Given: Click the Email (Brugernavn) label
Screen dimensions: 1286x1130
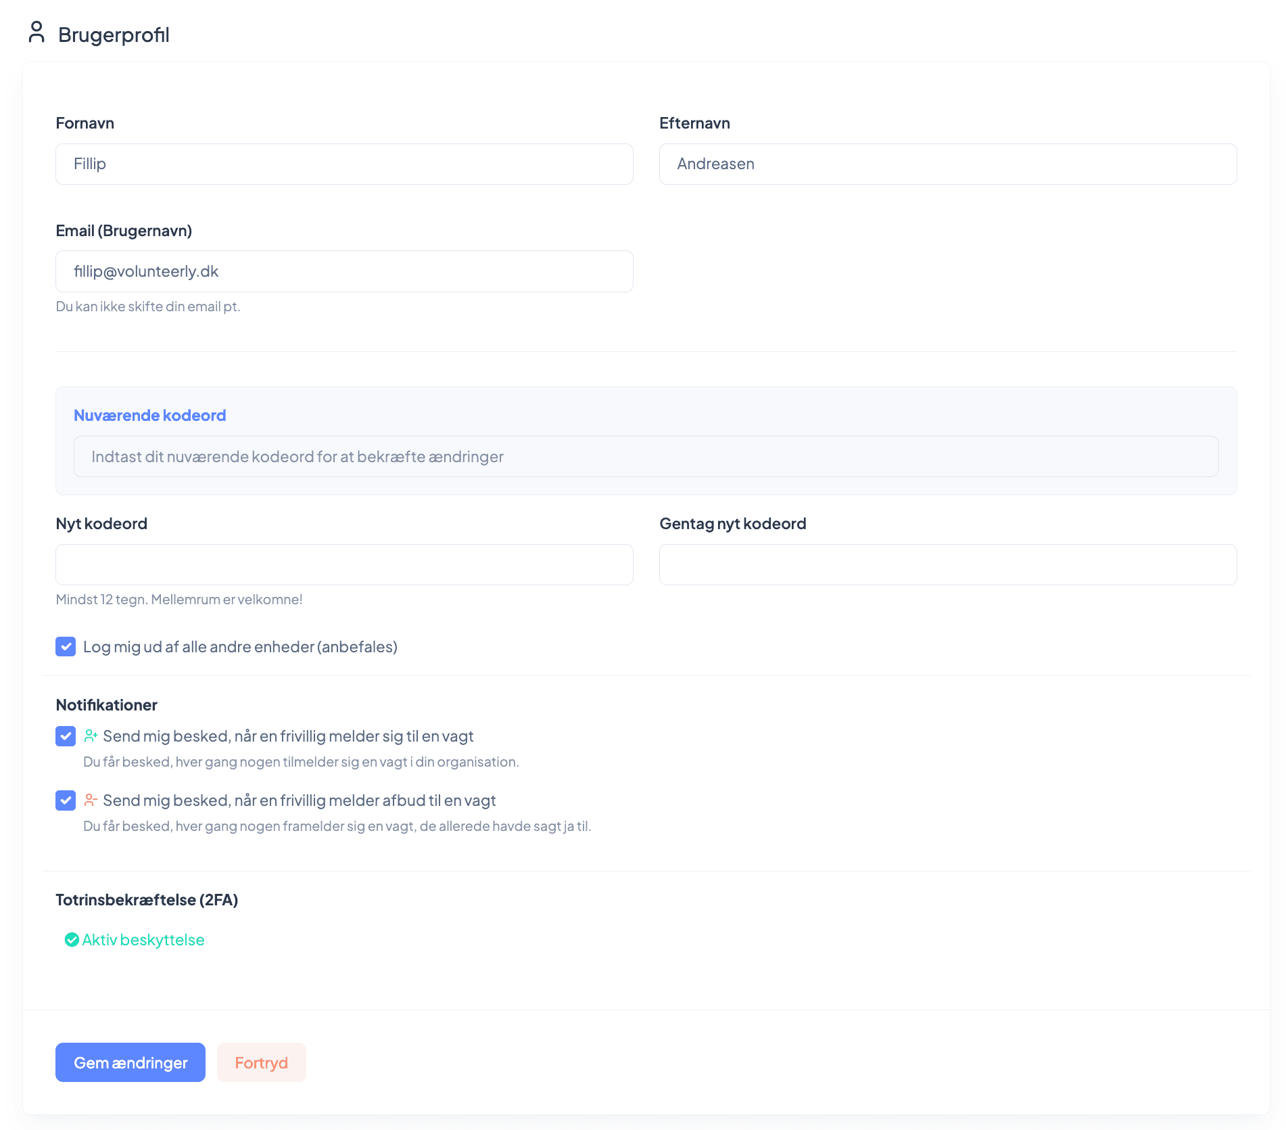Looking at the screenshot, I should 124,231.
